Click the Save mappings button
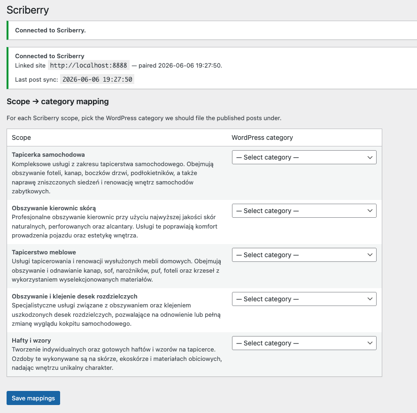 pos(33,398)
